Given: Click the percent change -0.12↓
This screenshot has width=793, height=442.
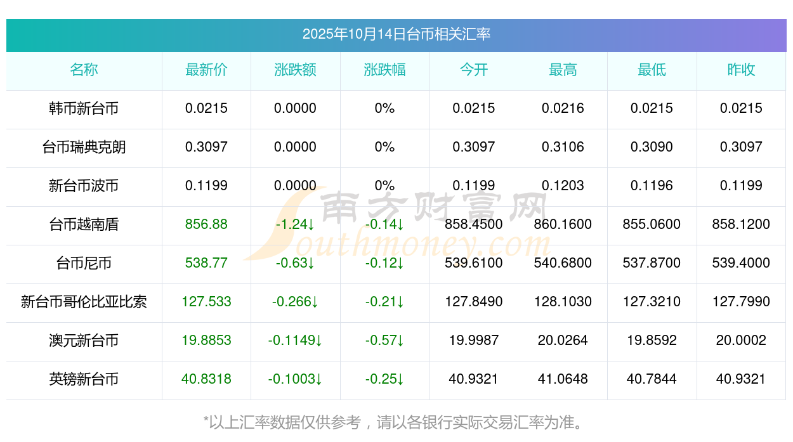Looking at the screenshot, I should (x=384, y=263).
